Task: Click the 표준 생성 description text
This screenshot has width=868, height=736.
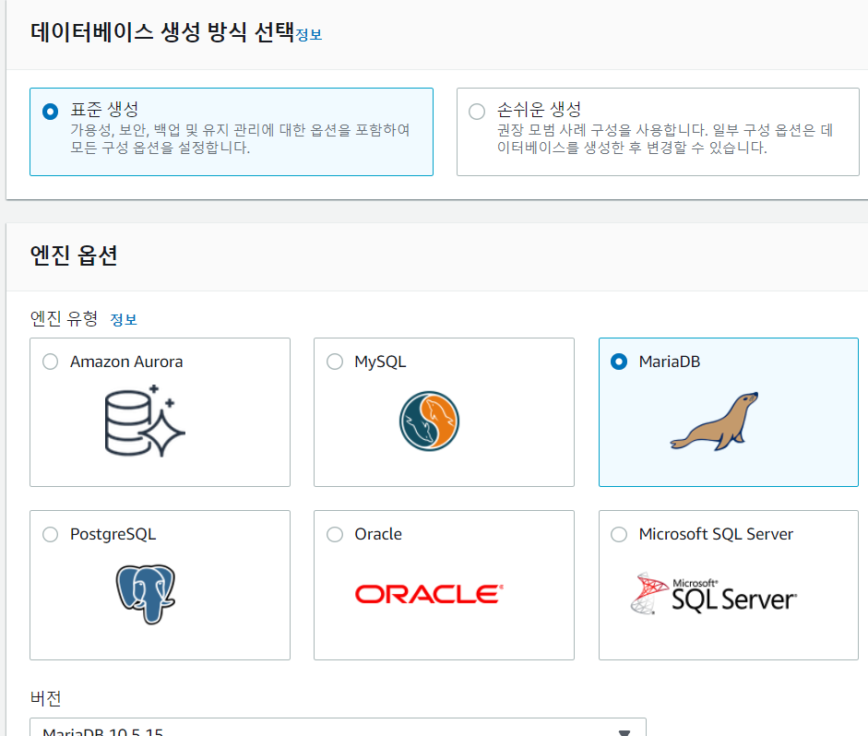Action: [x=240, y=139]
